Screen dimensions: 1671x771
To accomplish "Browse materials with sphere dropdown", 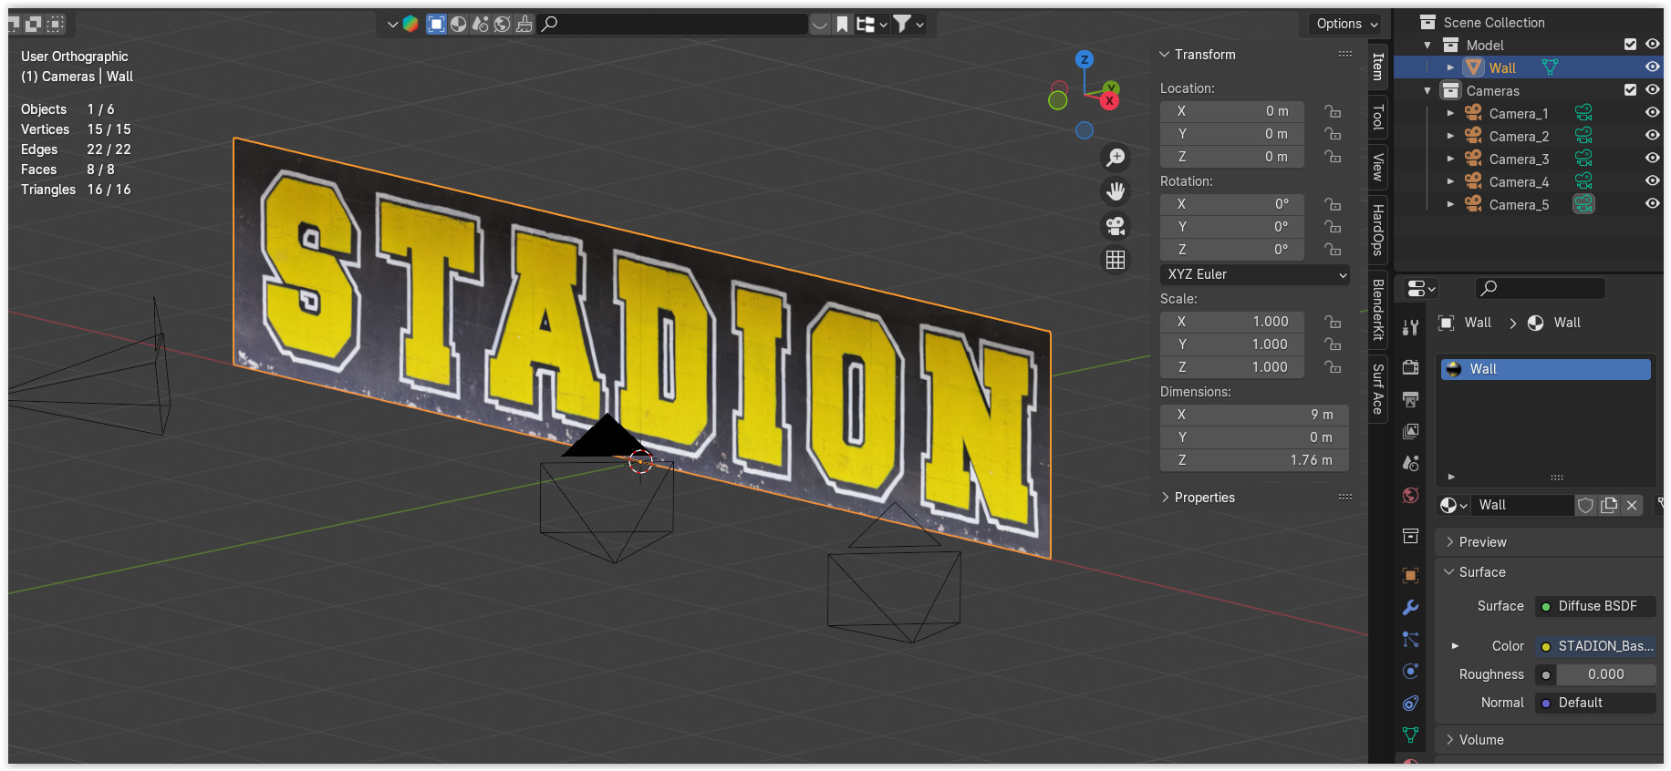I will point(1454,505).
